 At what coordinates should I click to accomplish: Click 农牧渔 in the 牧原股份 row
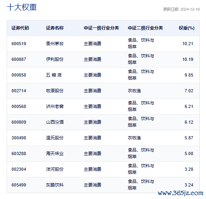(134, 91)
